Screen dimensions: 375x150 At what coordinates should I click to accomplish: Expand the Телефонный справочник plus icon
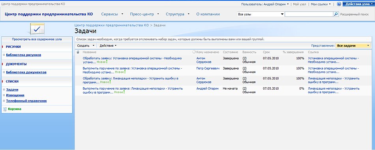[x=4, y=101]
